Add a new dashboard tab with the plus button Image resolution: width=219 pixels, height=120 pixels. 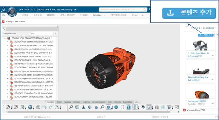click(x=142, y=15)
